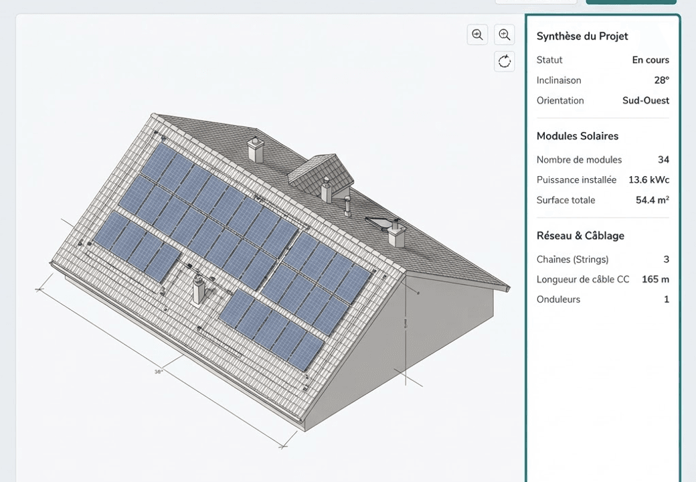The width and height of the screenshot is (696, 482).
Task: Click the inclinaison value 28°
Action: click(x=661, y=80)
